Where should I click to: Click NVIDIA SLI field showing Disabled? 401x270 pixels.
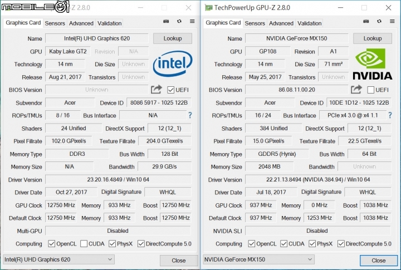click(x=318, y=230)
